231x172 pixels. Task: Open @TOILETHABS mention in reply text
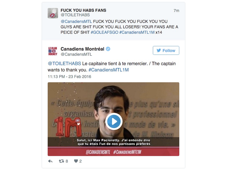(x=64, y=63)
